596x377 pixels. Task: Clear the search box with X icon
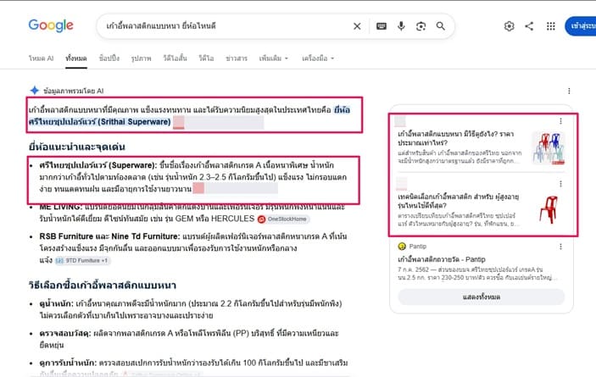pos(357,26)
